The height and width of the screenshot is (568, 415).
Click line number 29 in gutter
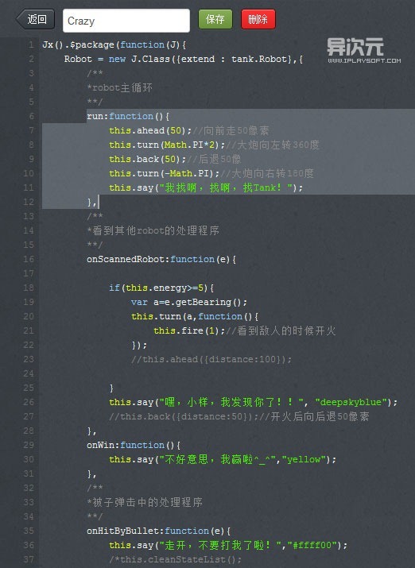[x=29, y=445]
